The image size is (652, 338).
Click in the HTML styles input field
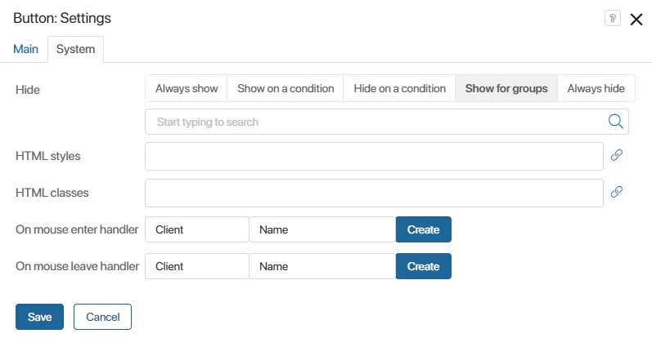[374, 156]
